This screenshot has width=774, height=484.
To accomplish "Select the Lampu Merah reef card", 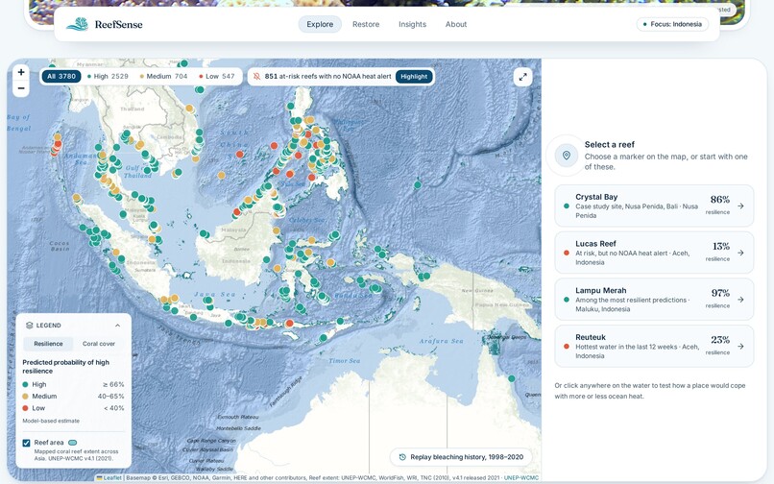I will [654, 300].
